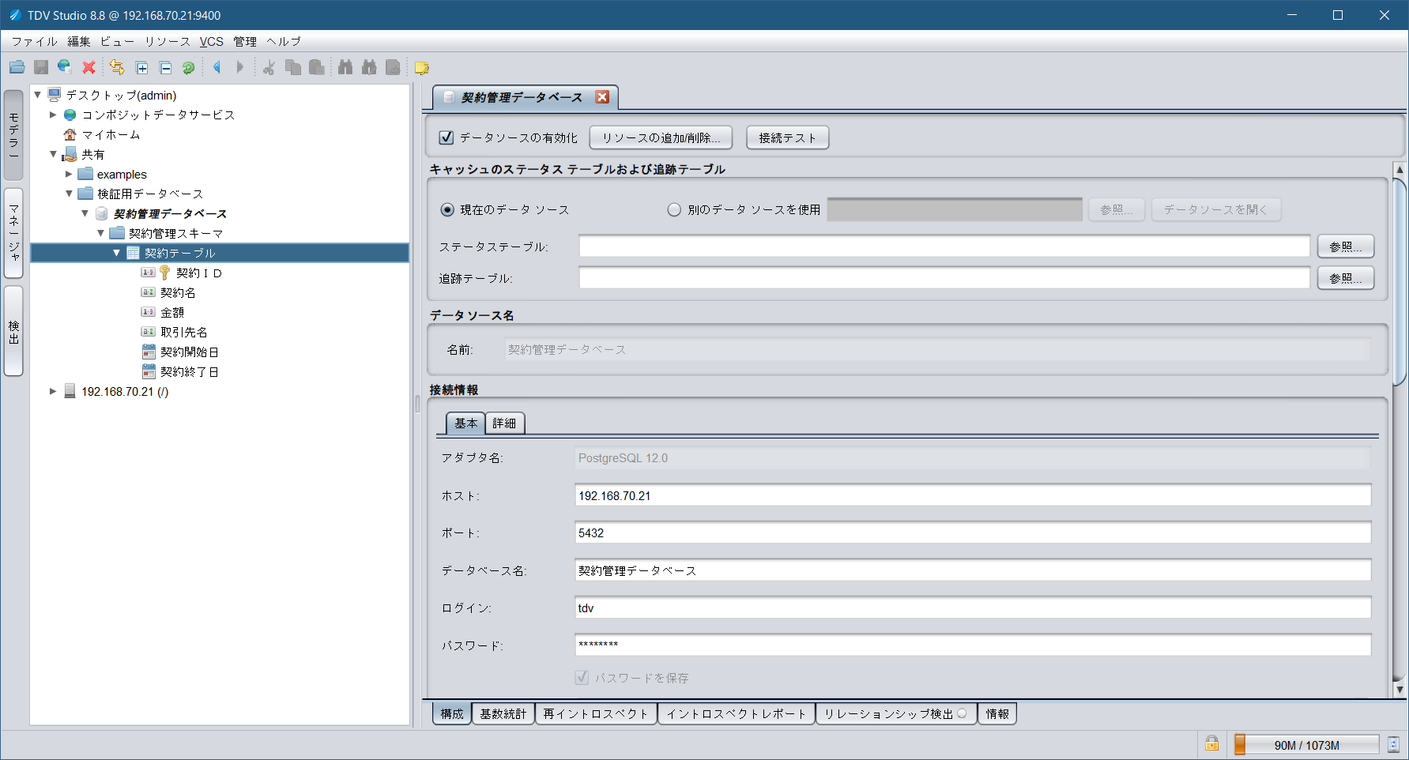Image resolution: width=1409 pixels, height=760 pixels.
Task: Open the 編集 menu
Action: pyautogui.click(x=79, y=41)
